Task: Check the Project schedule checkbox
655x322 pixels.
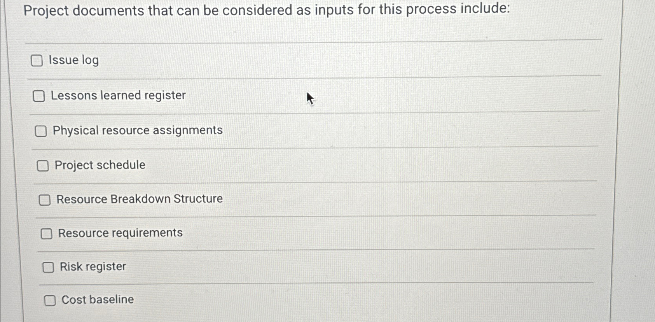Action: click(43, 166)
